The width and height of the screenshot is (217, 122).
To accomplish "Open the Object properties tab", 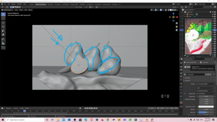I will pyautogui.click(x=181, y=84).
